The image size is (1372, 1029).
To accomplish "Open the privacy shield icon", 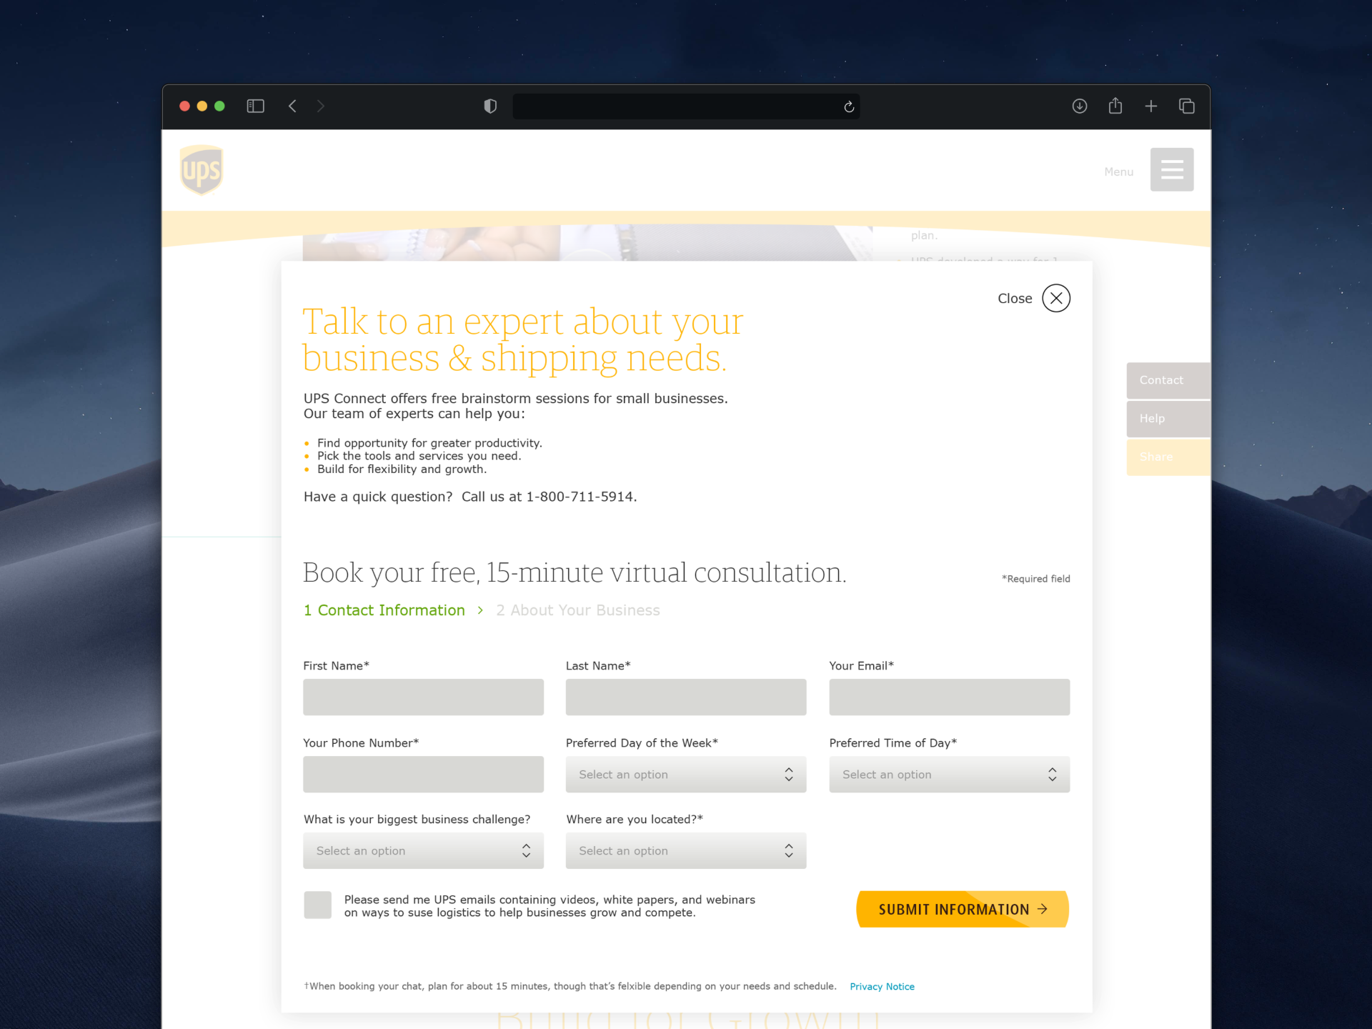I will click(490, 106).
